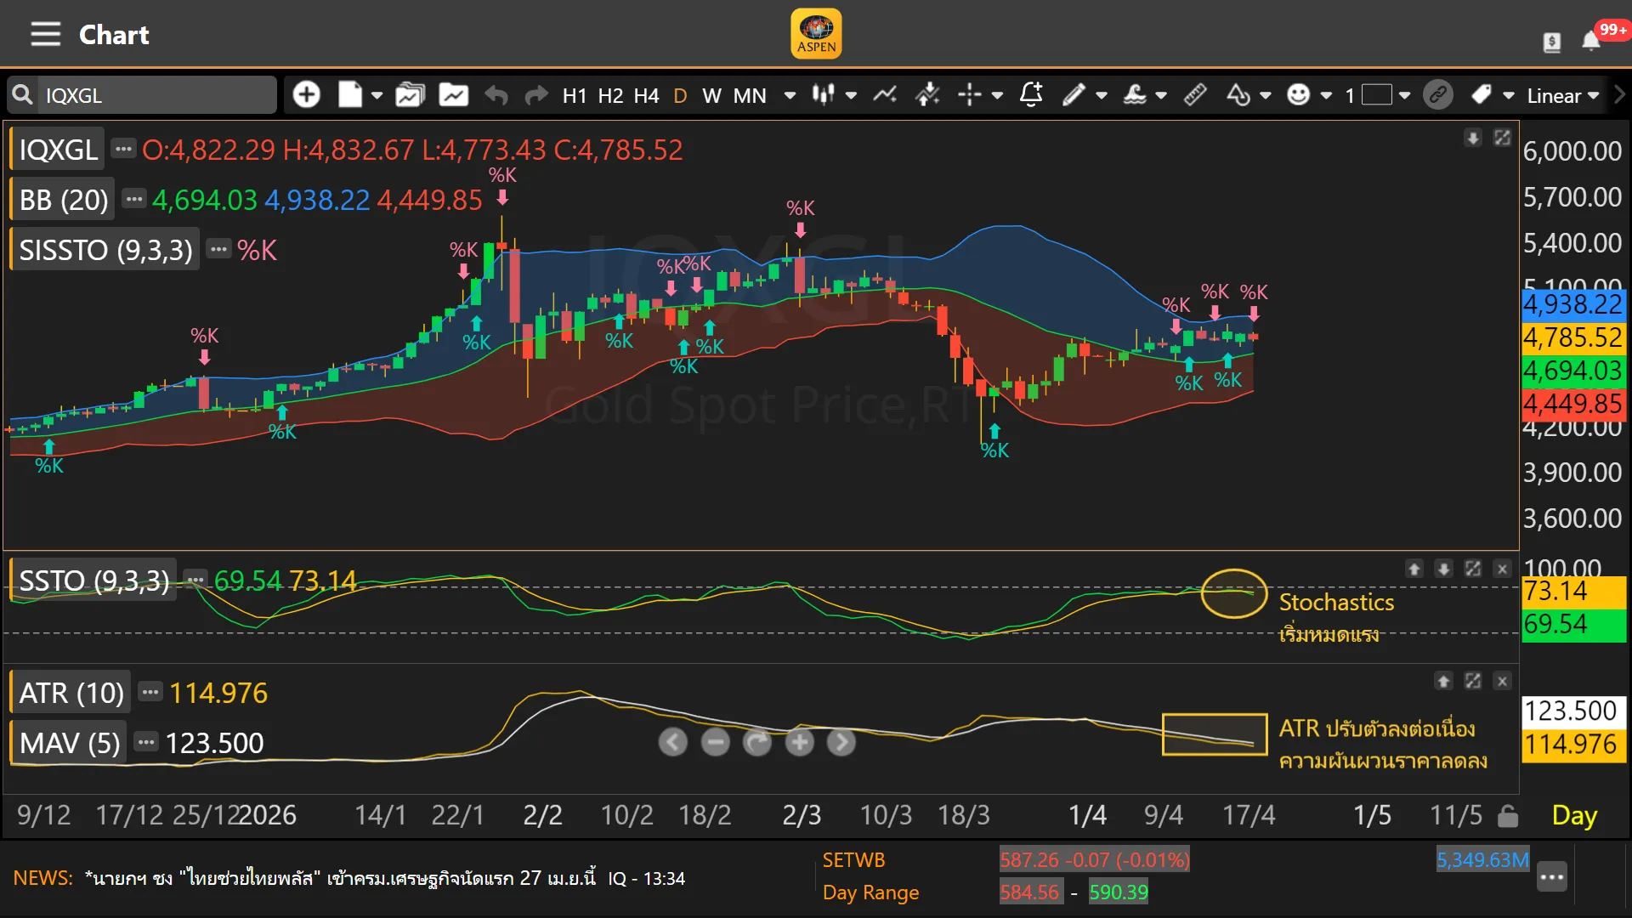Click the add chart plus icon
Screen dimensions: 1632x918
(x=306, y=94)
